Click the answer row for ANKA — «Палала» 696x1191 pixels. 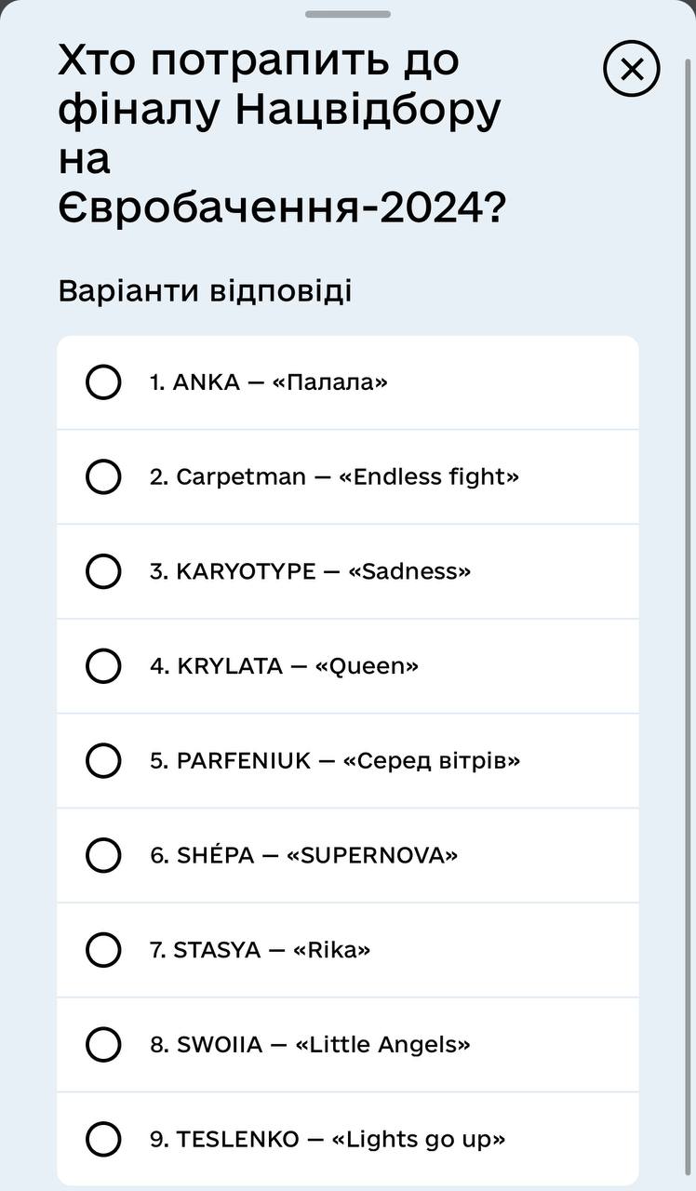point(348,381)
